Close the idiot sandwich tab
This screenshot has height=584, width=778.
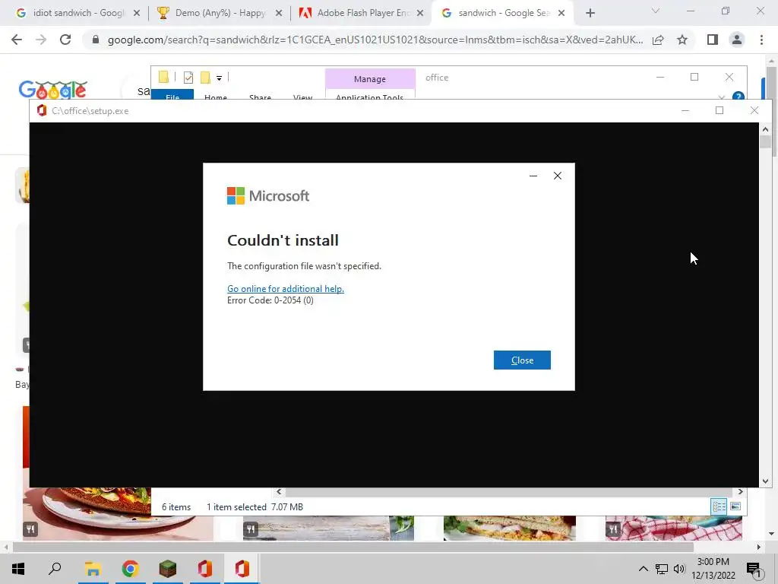137,13
